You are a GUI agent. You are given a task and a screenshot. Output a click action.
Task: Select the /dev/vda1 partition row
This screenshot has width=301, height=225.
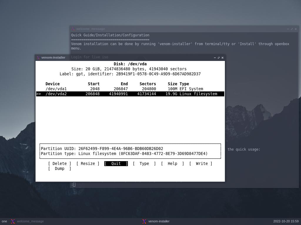[130, 89]
